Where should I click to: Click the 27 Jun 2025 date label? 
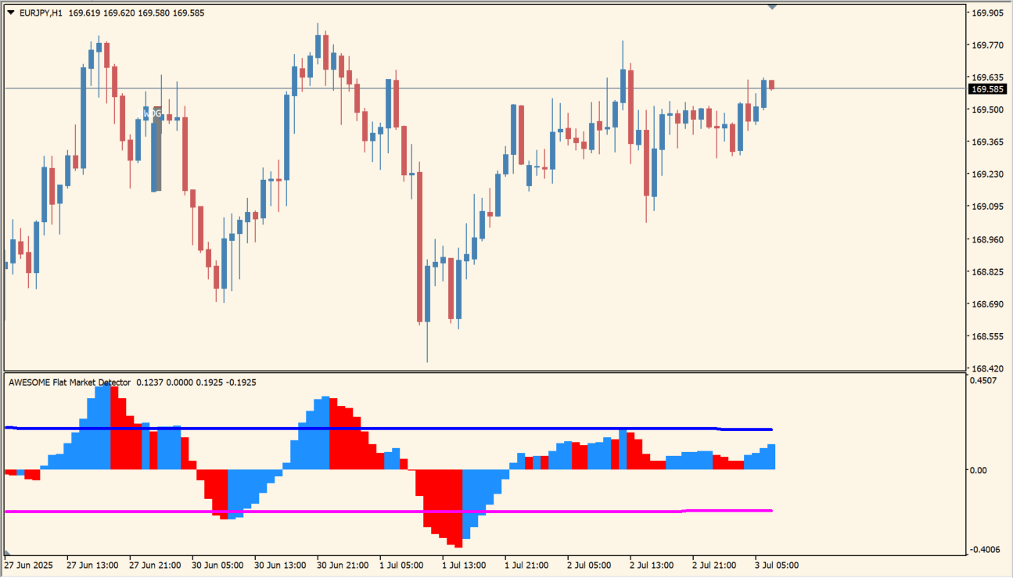28,565
